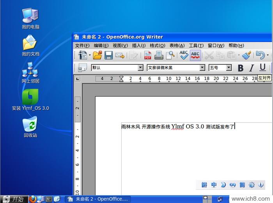Screen dimensions: 273x203
Task: Open the 表格(A) menu
Action: pyautogui.click(x=177, y=46)
